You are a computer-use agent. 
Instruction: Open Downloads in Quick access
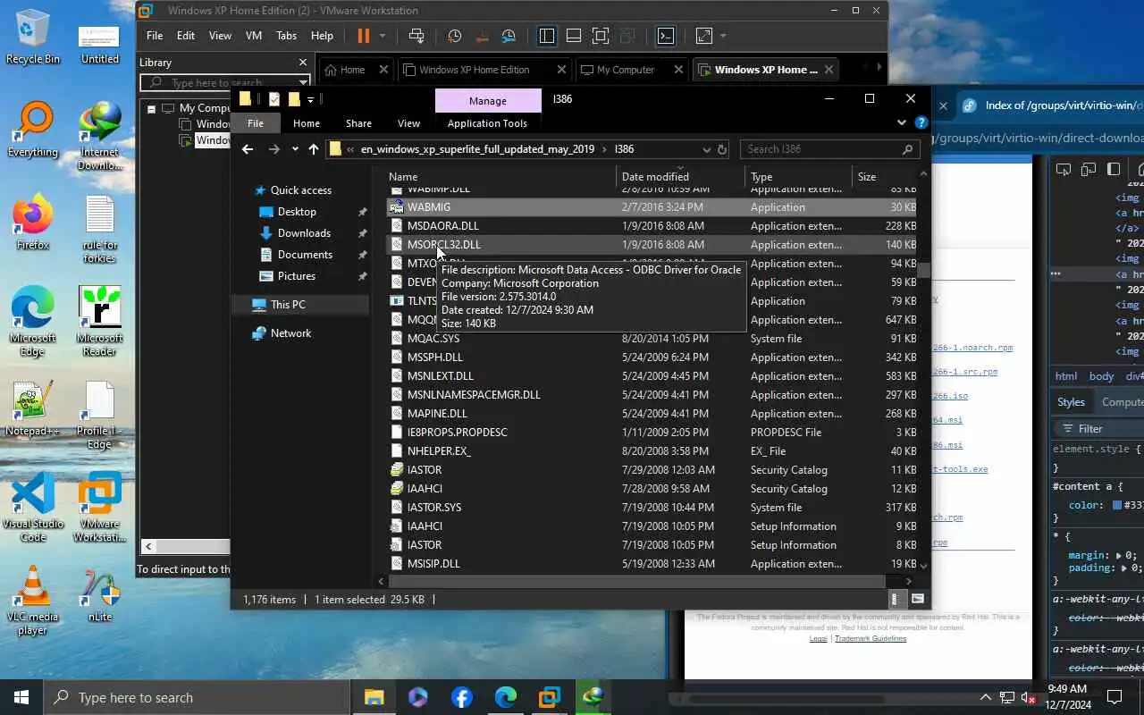pyautogui.click(x=304, y=233)
